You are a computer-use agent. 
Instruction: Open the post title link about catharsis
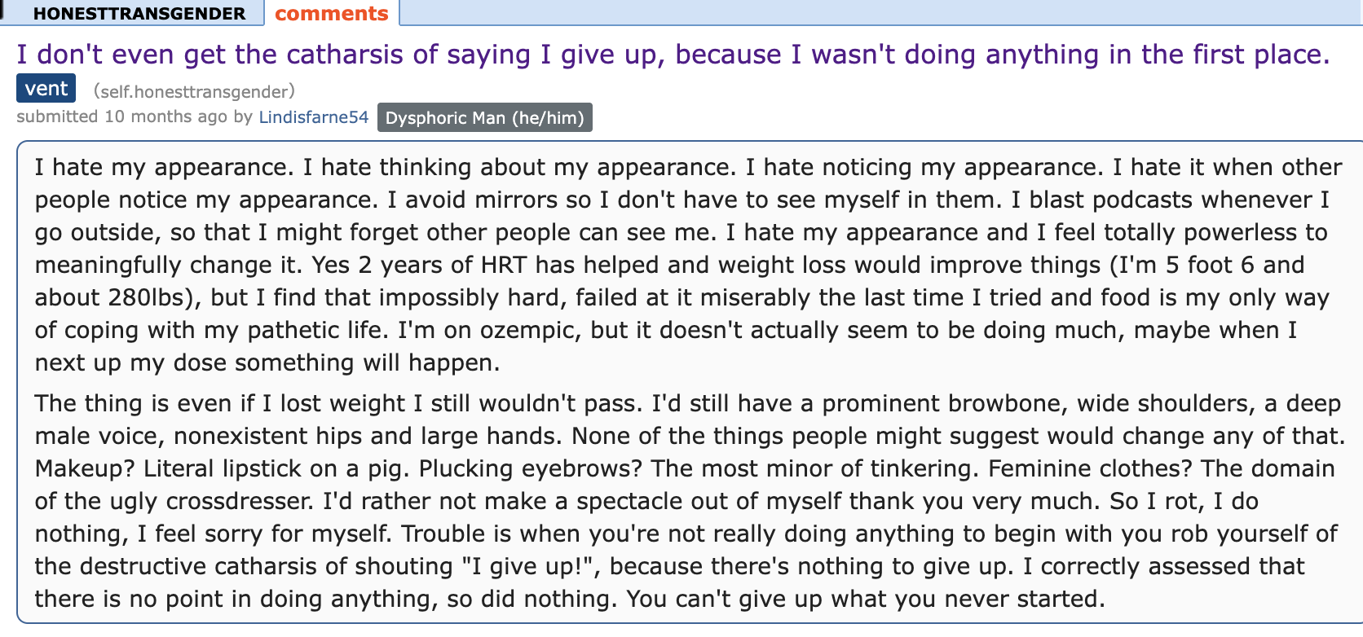(673, 55)
